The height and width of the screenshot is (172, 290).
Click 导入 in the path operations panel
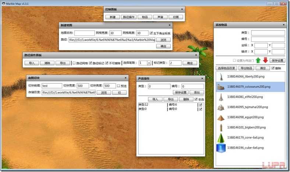point(32,63)
